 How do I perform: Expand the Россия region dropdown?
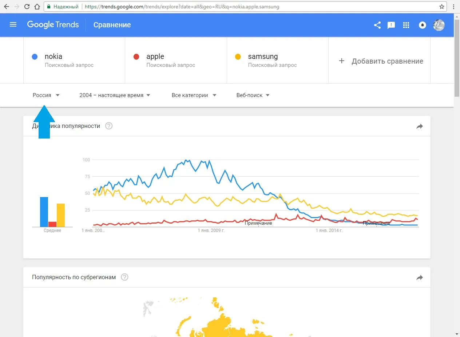coord(46,95)
